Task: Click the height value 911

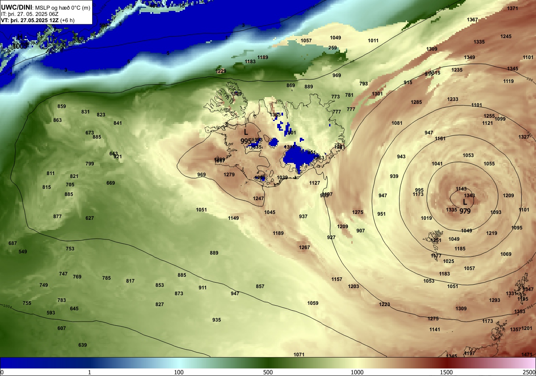Action: coord(203,288)
